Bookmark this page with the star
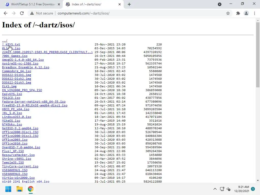This screenshot has height=195, width=260. tap(228, 13)
